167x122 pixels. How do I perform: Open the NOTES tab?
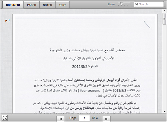click(x=47, y=5)
